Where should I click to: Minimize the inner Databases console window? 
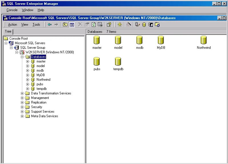pyautogui.click(x=219, y=18)
